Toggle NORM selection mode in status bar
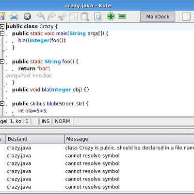Image resolution: width=194 pixels, height=194 pixels. point(63,121)
